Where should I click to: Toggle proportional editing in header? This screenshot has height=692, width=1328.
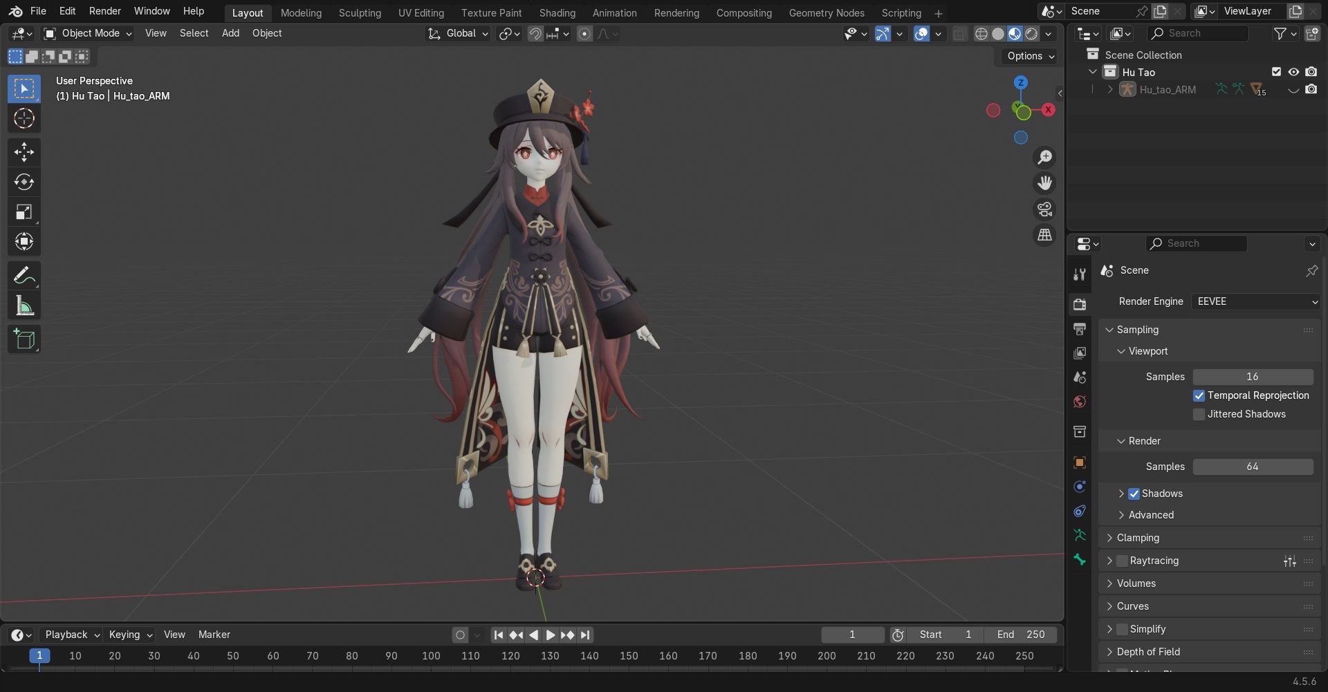coord(584,34)
